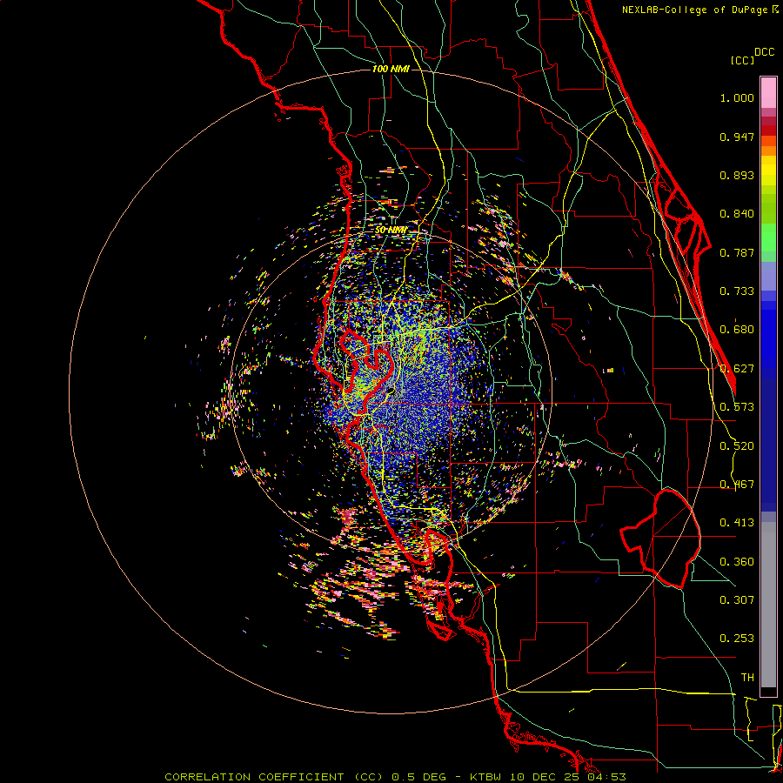Viewport: 783px width, 783px height.
Task: Click the TH label on the legend
Action: 747,678
